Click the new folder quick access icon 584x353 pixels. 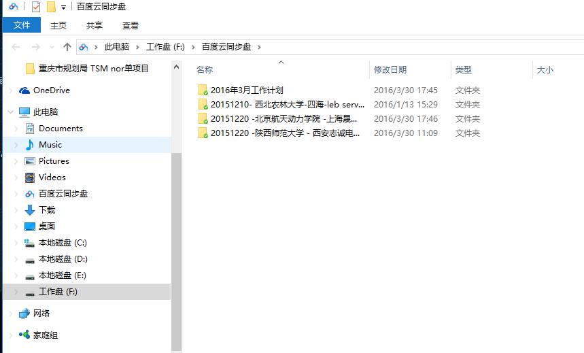(x=51, y=7)
